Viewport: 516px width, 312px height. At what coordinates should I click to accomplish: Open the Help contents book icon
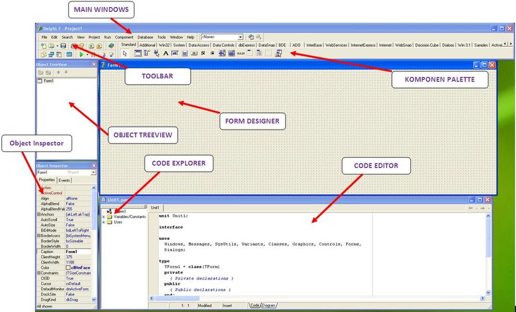tap(111, 46)
